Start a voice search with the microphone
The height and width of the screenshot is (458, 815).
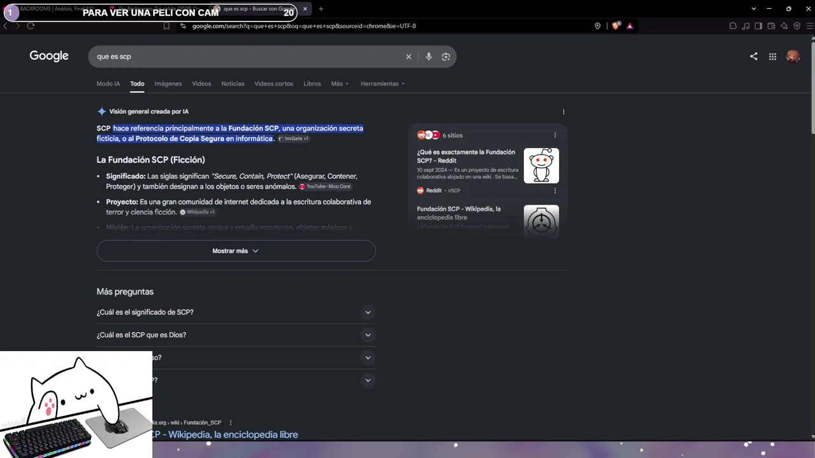429,57
